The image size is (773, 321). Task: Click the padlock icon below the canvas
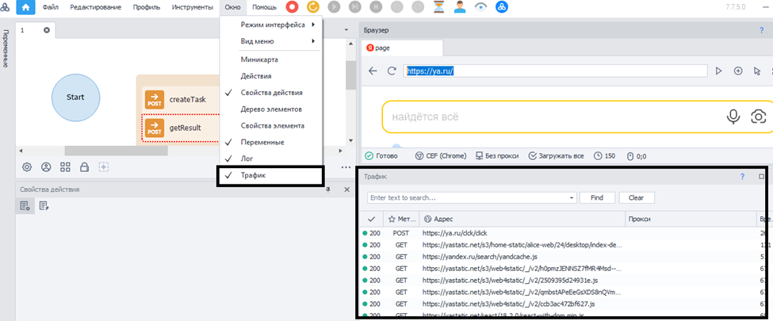(x=84, y=167)
